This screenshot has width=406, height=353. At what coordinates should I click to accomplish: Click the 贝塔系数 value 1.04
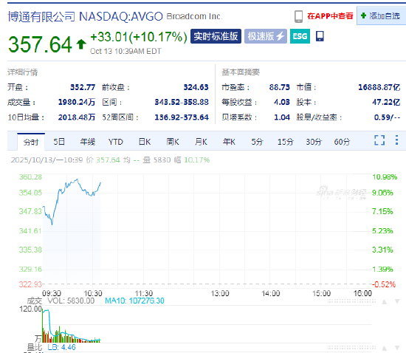click(282, 117)
